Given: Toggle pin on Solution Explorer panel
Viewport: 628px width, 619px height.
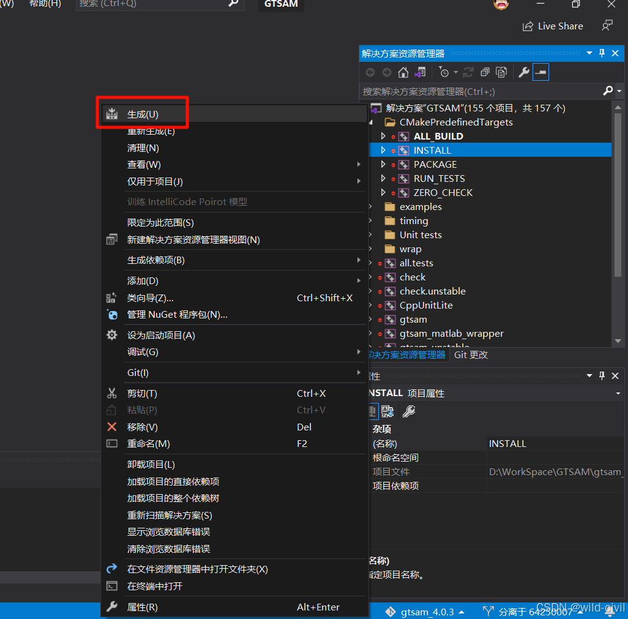Looking at the screenshot, I should 602,53.
